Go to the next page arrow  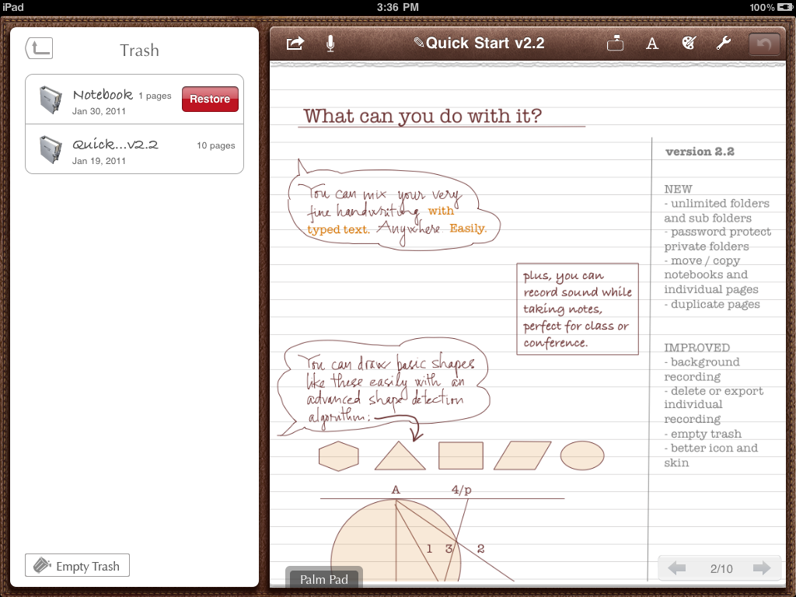(762, 568)
